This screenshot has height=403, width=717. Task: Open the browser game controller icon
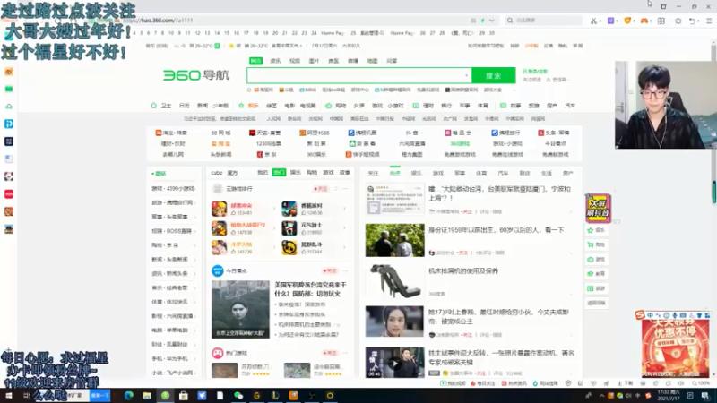(644, 21)
